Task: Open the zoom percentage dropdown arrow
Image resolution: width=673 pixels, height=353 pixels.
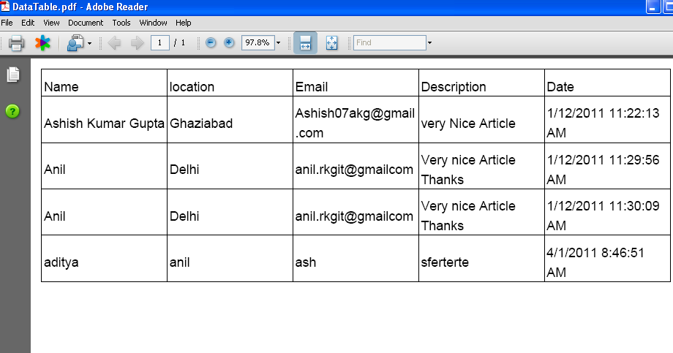Action: pyautogui.click(x=278, y=43)
